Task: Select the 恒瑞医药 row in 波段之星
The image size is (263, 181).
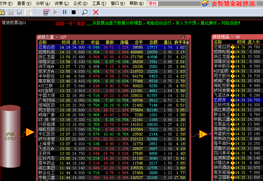Action: (x=112, y=105)
